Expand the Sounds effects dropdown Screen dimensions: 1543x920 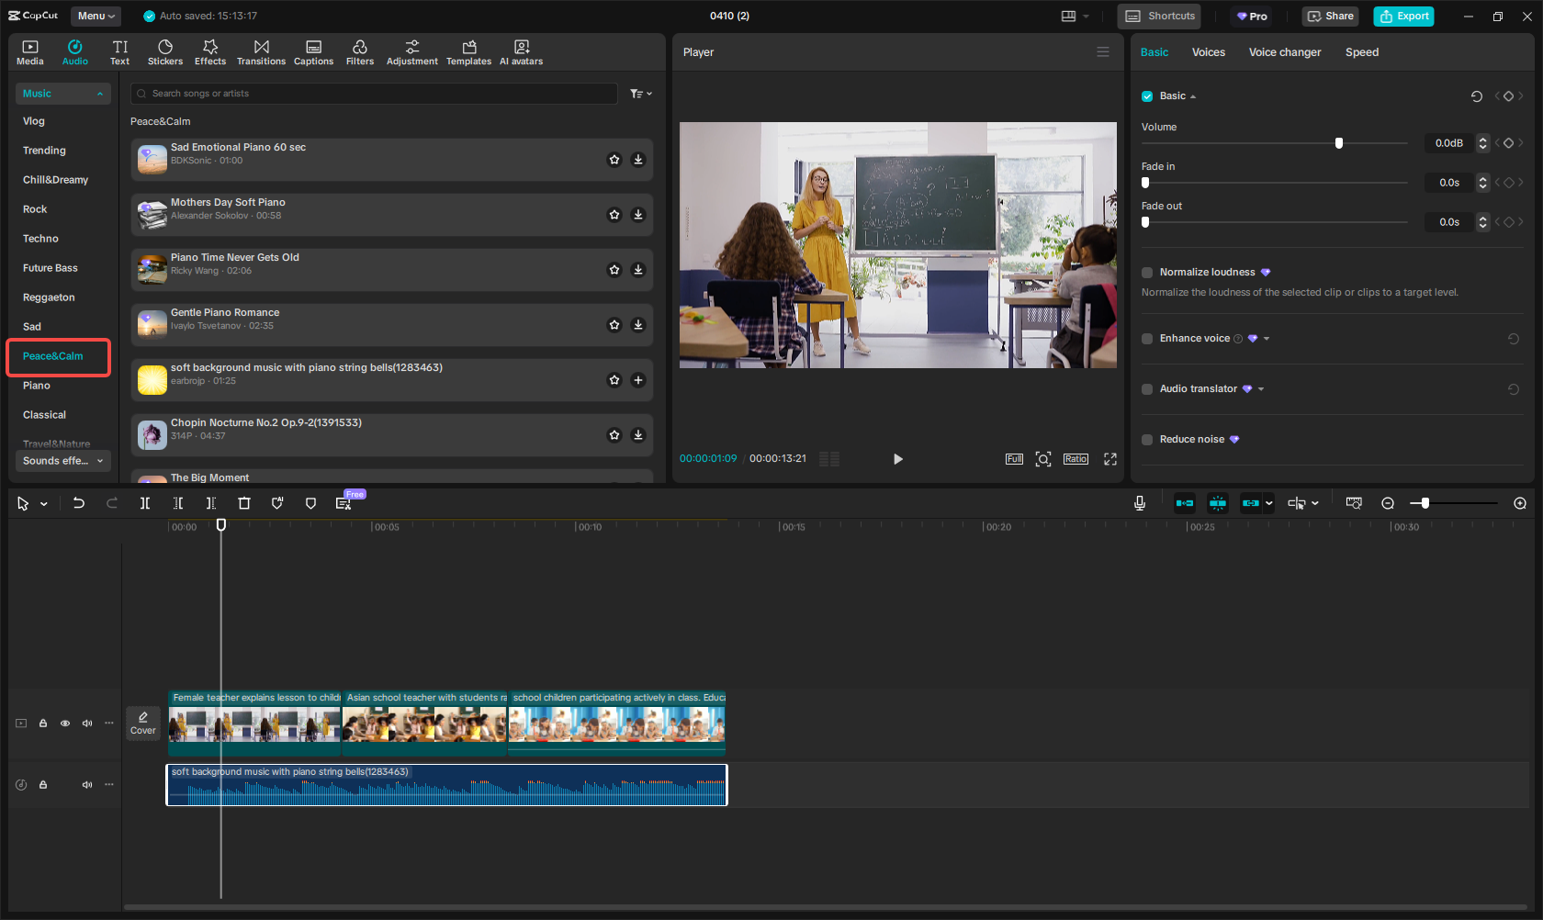(63, 461)
